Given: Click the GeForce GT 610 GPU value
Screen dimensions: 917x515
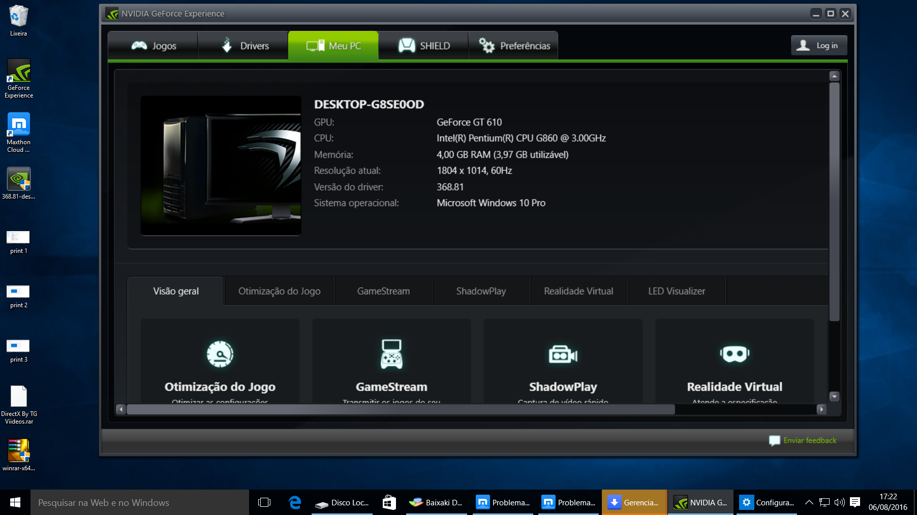Looking at the screenshot, I should tap(469, 122).
